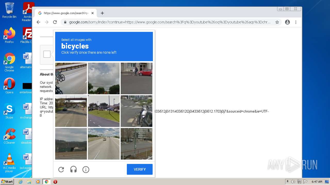The image size is (330, 185).
Task: Click the VERIFY button
Action: pos(140,169)
